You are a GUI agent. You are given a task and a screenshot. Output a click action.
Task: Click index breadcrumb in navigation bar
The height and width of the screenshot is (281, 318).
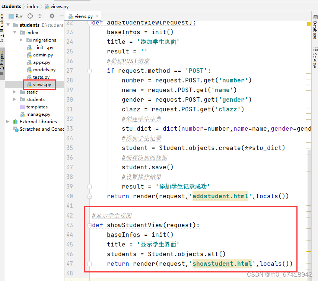click(x=33, y=7)
